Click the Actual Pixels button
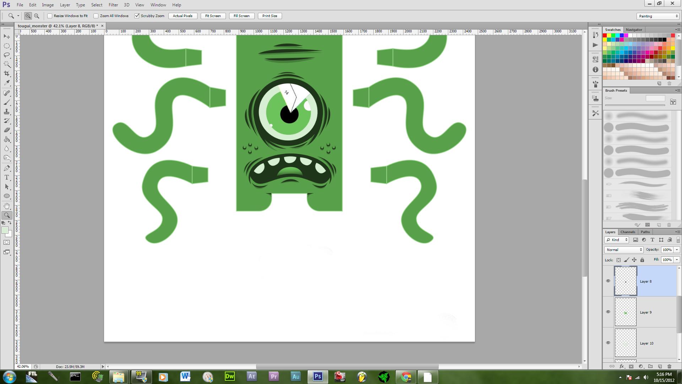Screen dimensions: 682x384 [183, 16]
